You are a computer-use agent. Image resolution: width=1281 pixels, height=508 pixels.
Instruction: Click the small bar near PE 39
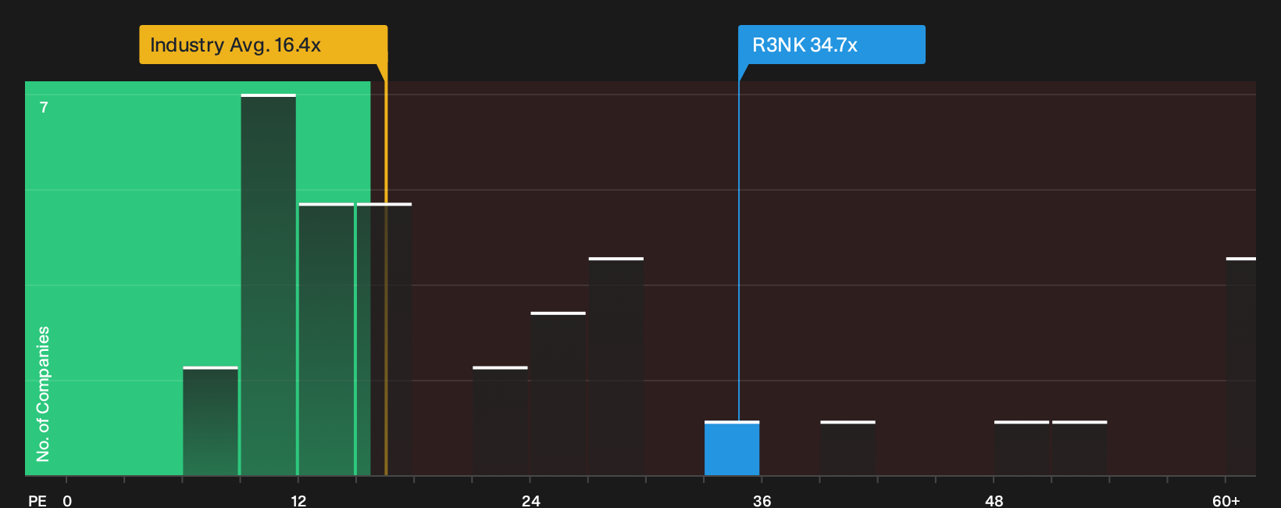tap(847, 449)
